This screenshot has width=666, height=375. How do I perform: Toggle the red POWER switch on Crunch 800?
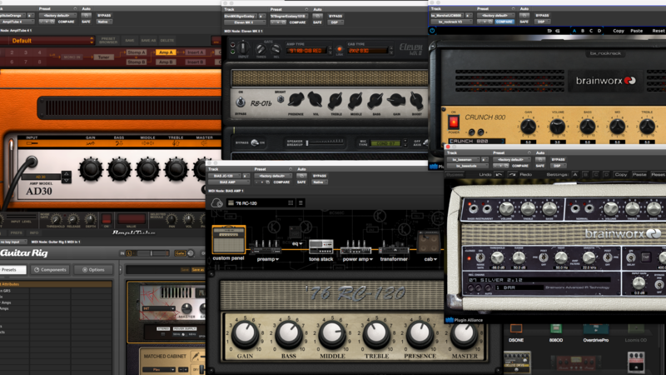(x=453, y=123)
